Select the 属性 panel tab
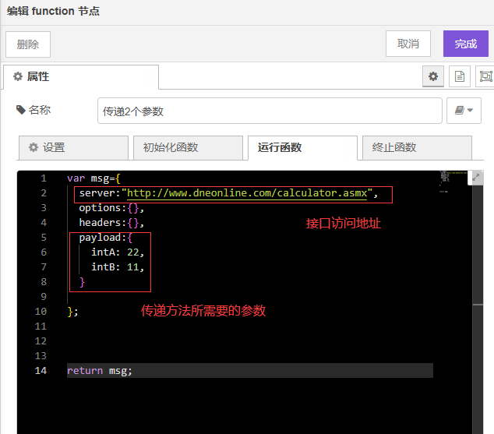Image resolution: width=494 pixels, height=434 pixels. [x=80, y=76]
